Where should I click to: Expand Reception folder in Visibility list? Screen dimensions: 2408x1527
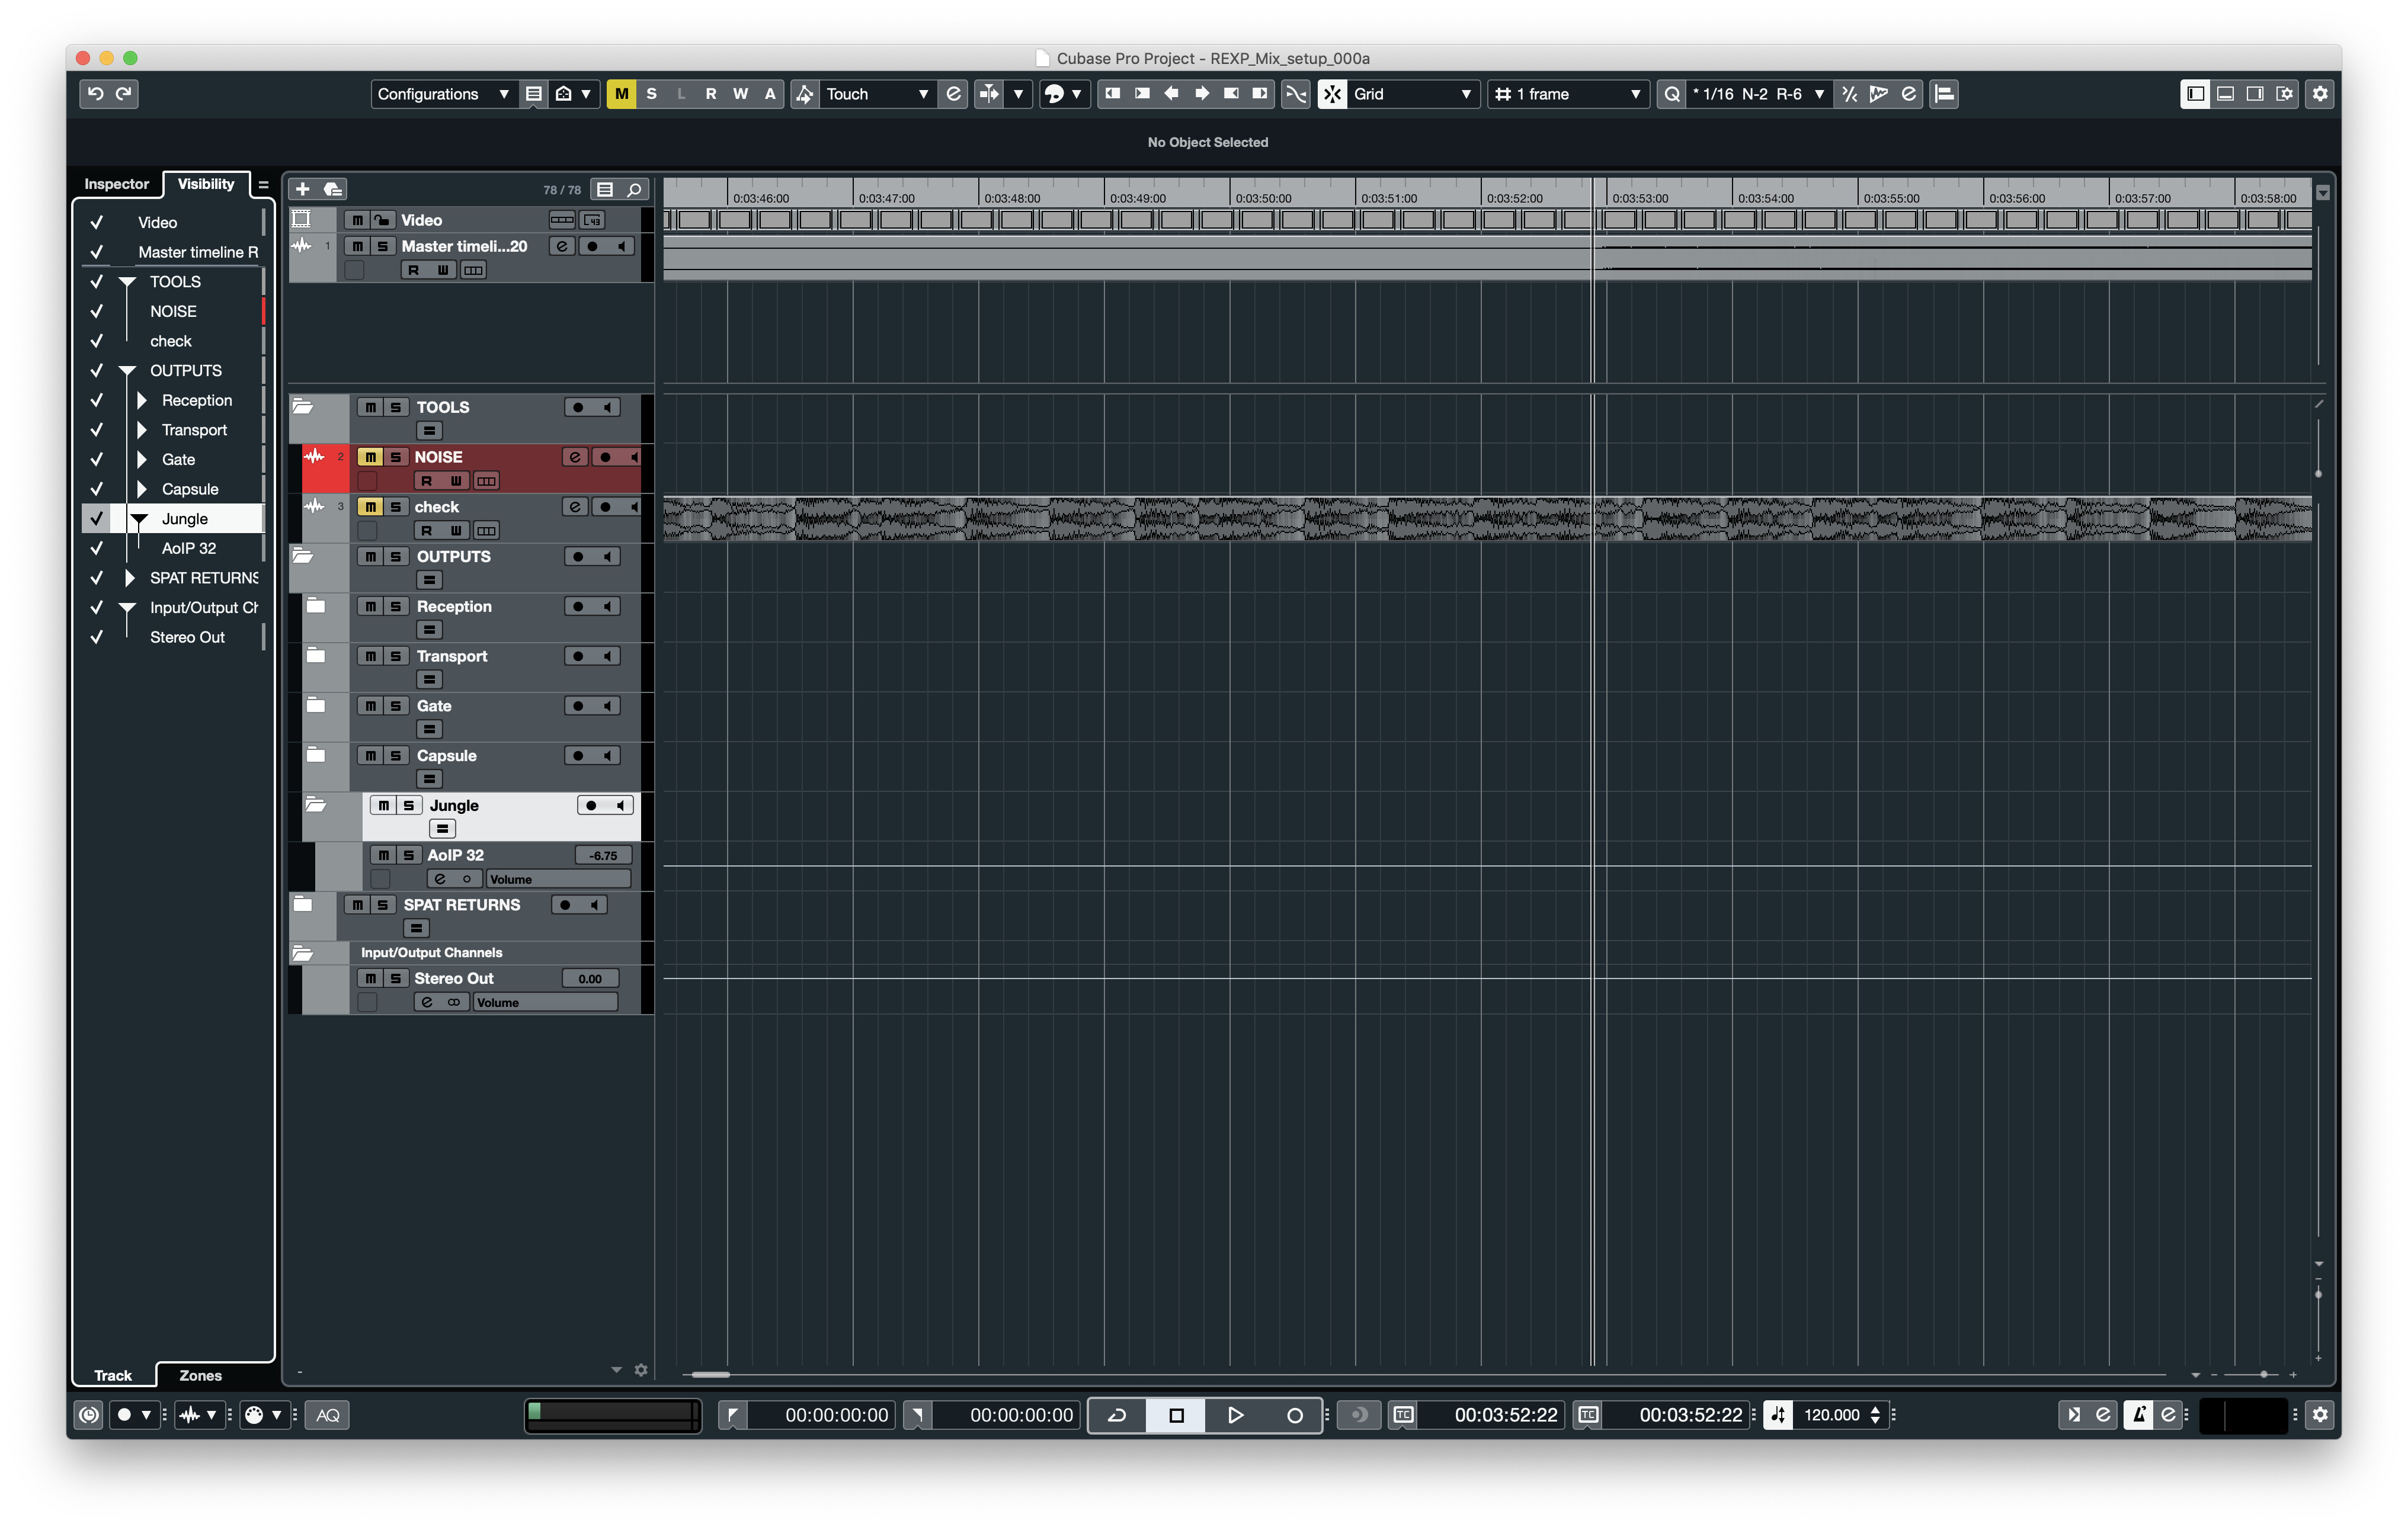click(x=141, y=400)
